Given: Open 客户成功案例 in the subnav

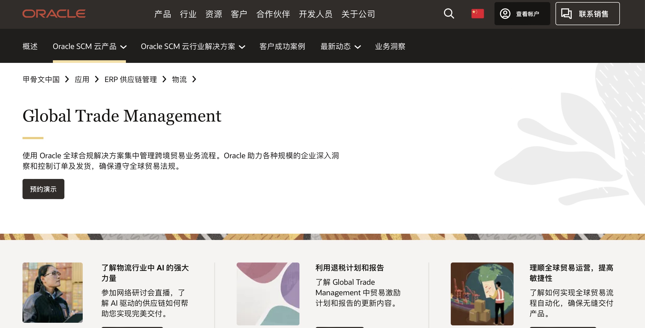Looking at the screenshot, I should click(x=282, y=46).
